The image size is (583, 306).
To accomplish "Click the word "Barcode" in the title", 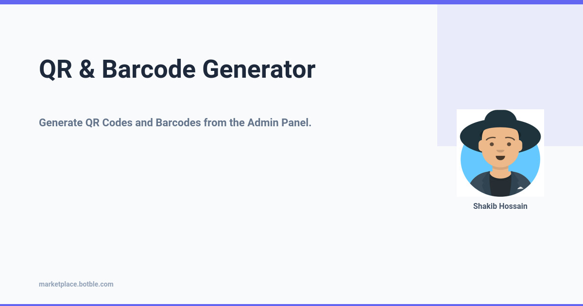I will coord(148,69).
